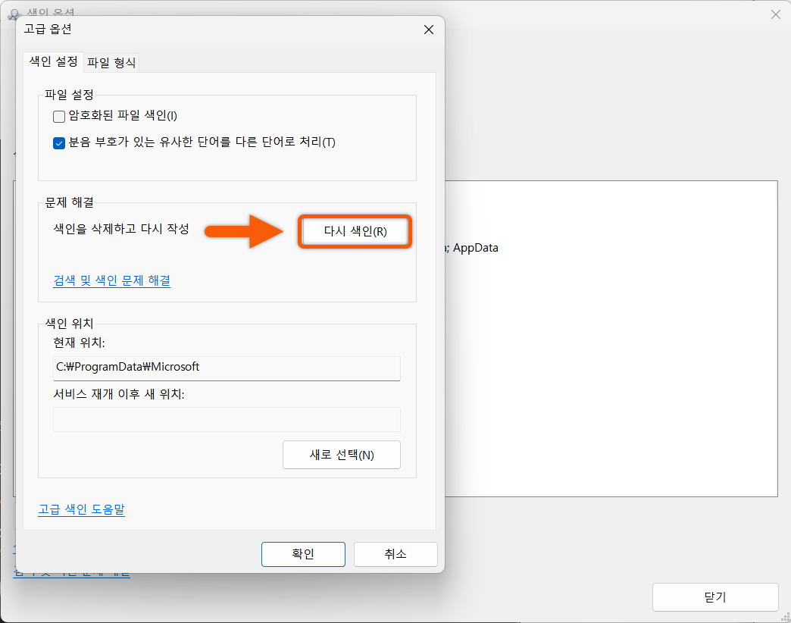Click the 다시 색인(R) rebuild button
Screen dimensions: 791x623
pos(354,231)
